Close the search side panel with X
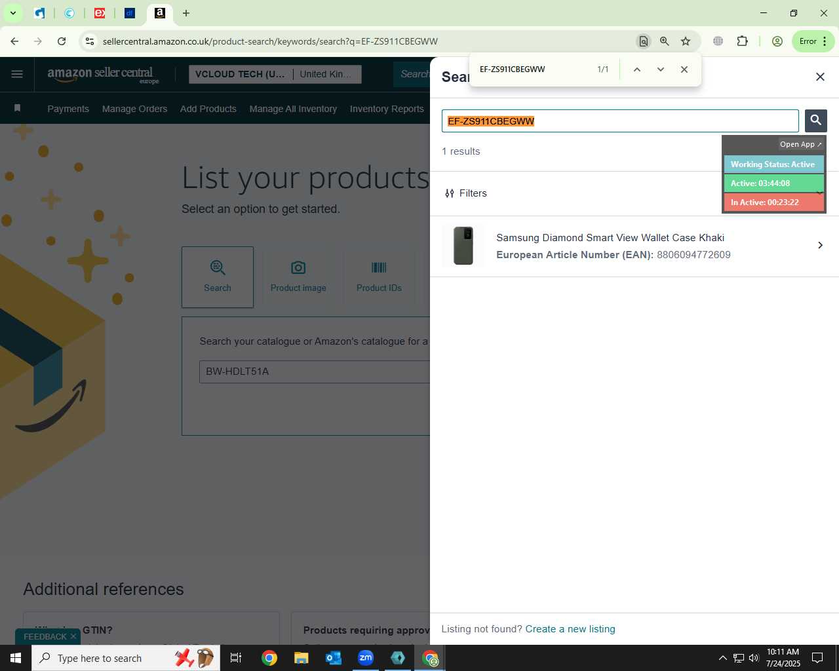Viewport: 839px width, 671px height. point(820,77)
